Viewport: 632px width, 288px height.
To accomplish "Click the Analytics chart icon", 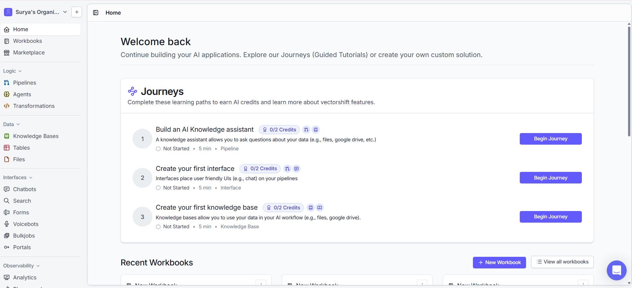I will tap(7, 277).
